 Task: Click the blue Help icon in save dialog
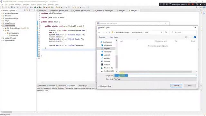click(x=195, y=37)
